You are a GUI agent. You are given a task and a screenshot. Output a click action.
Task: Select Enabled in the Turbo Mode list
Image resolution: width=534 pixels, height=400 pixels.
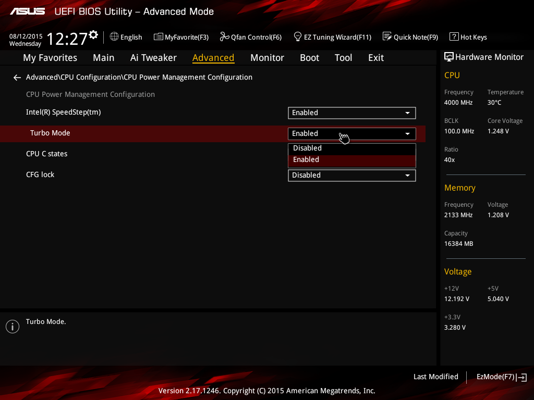(x=352, y=160)
